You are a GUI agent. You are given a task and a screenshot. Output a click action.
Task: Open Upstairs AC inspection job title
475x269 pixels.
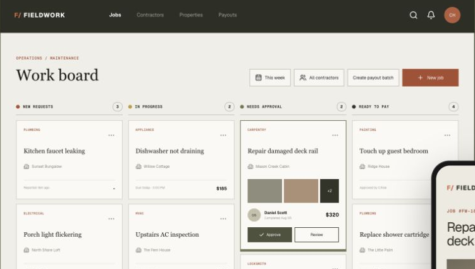pyautogui.click(x=167, y=234)
